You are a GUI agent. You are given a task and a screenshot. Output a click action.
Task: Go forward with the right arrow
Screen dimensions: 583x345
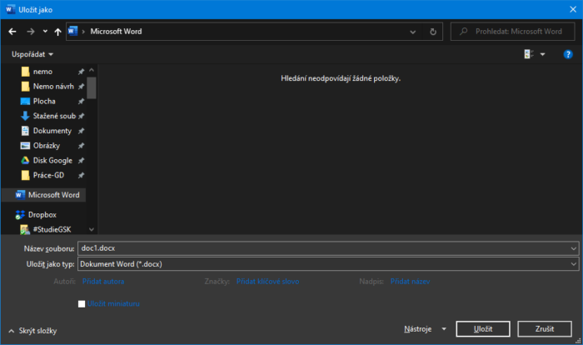coord(31,32)
